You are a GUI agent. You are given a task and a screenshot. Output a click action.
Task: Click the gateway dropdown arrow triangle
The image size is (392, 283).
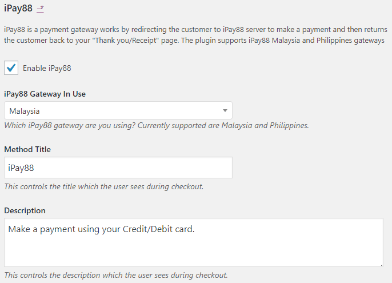[x=225, y=110]
